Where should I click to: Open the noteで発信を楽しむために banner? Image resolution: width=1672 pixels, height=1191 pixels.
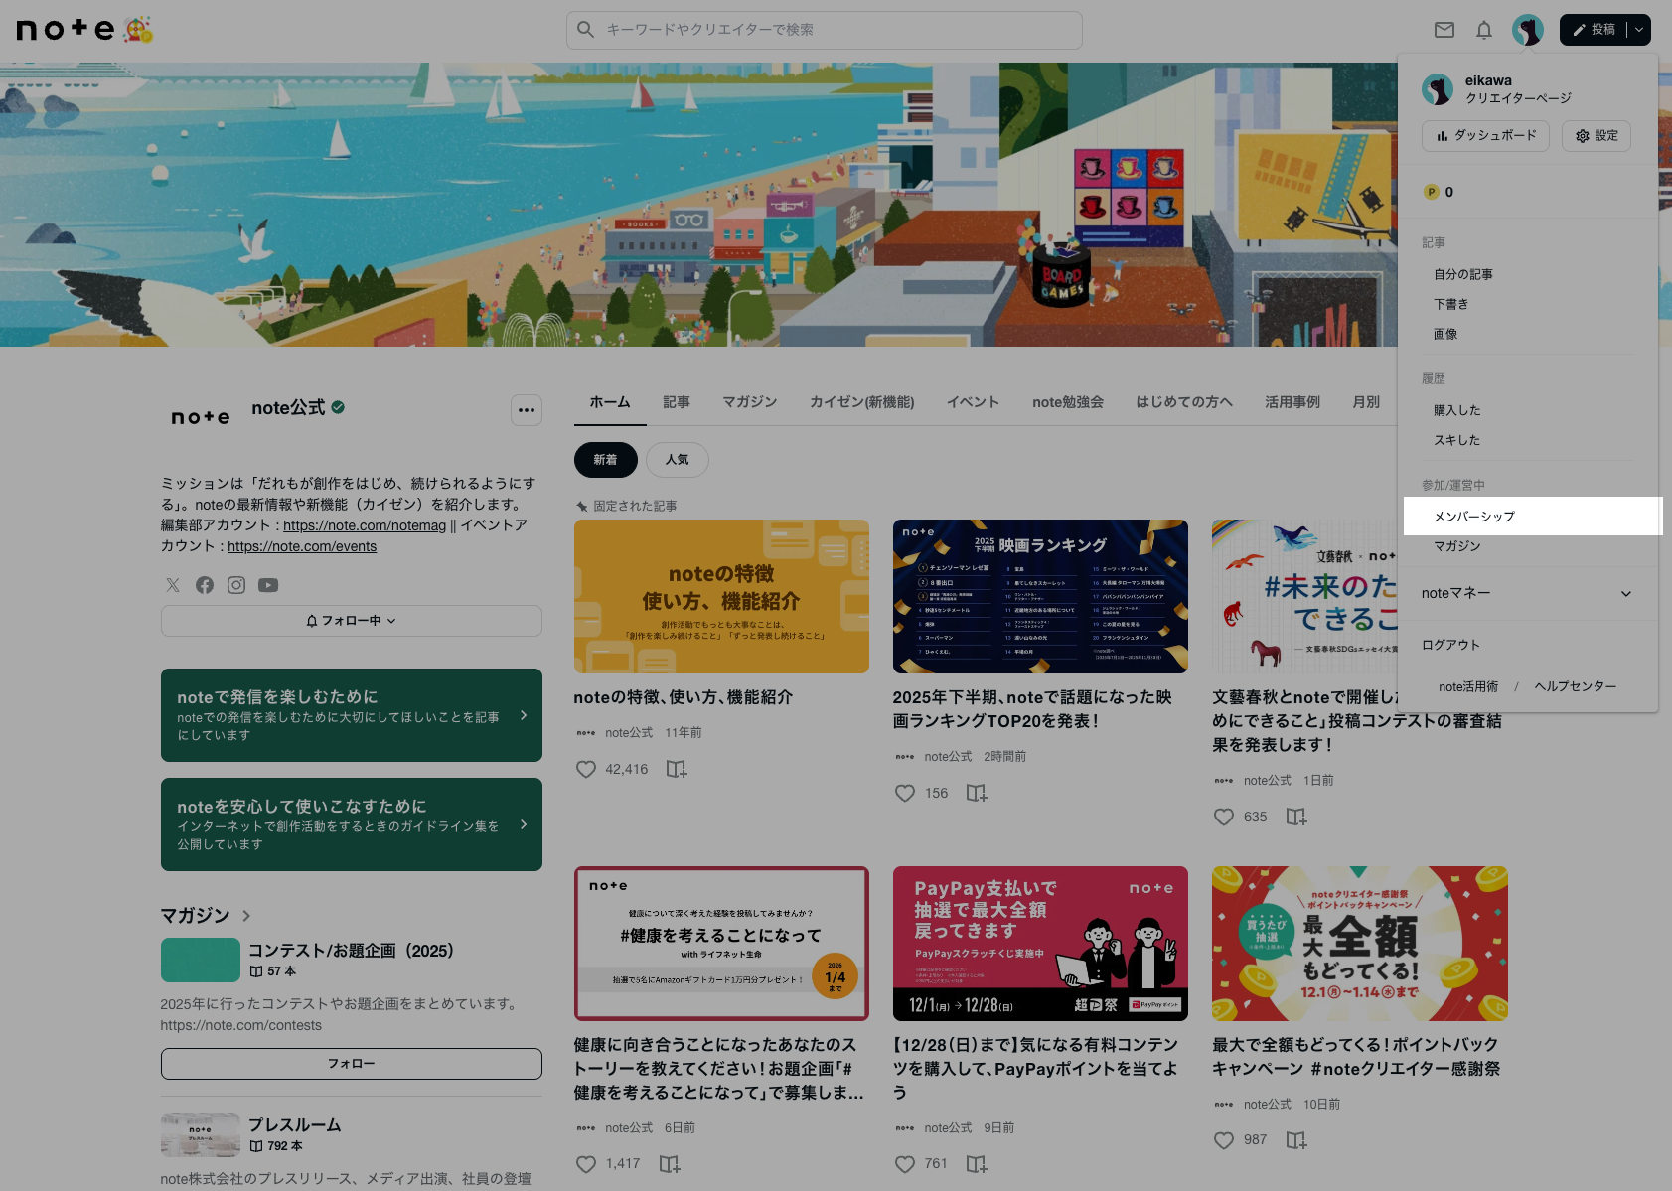[352, 715]
